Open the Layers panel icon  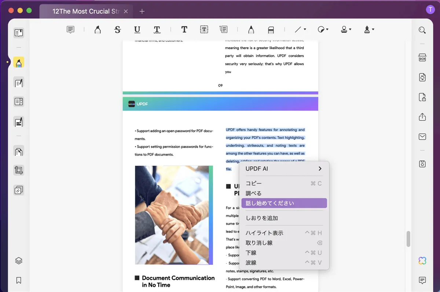tap(19, 261)
